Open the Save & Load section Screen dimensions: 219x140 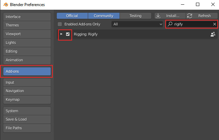point(27,119)
